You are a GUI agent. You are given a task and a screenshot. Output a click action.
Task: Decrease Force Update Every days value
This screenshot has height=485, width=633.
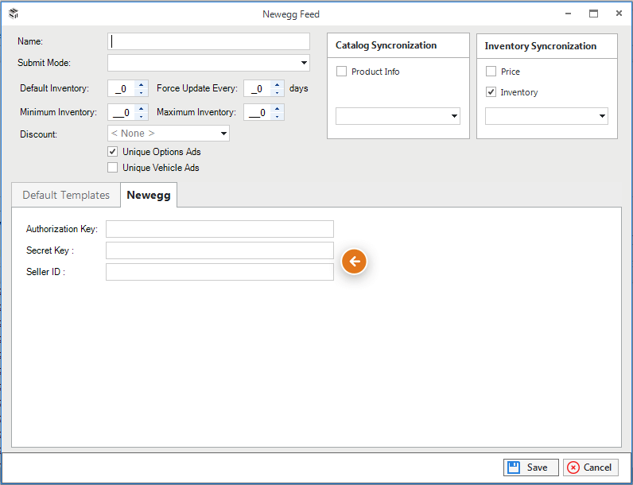278,93
